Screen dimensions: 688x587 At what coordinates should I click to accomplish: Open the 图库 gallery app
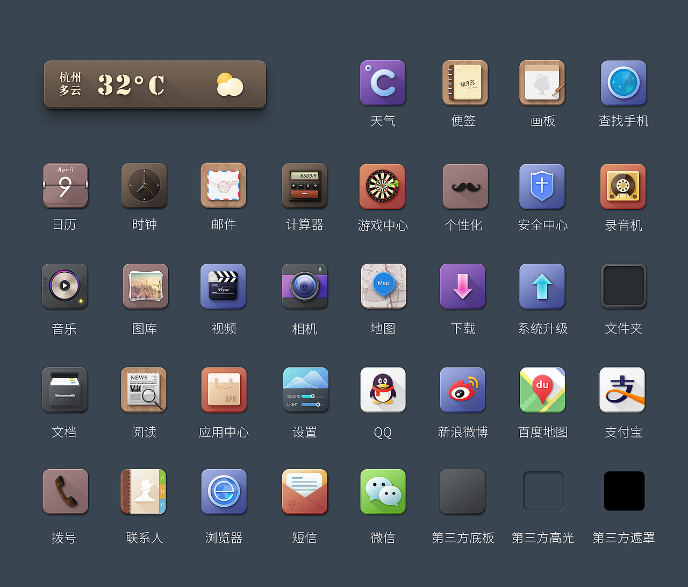145,286
